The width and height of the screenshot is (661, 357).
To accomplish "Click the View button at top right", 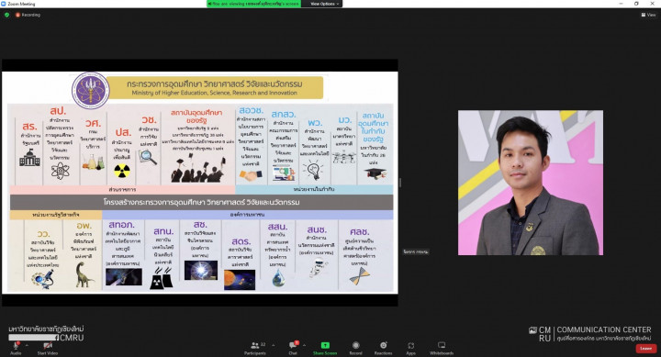I will [x=648, y=15].
